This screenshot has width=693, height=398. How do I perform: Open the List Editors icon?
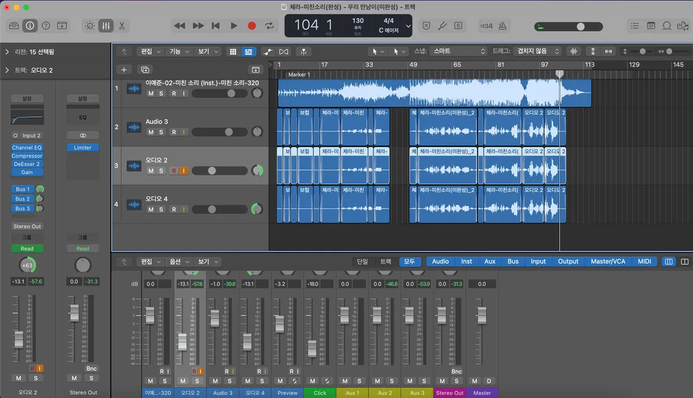coord(635,25)
